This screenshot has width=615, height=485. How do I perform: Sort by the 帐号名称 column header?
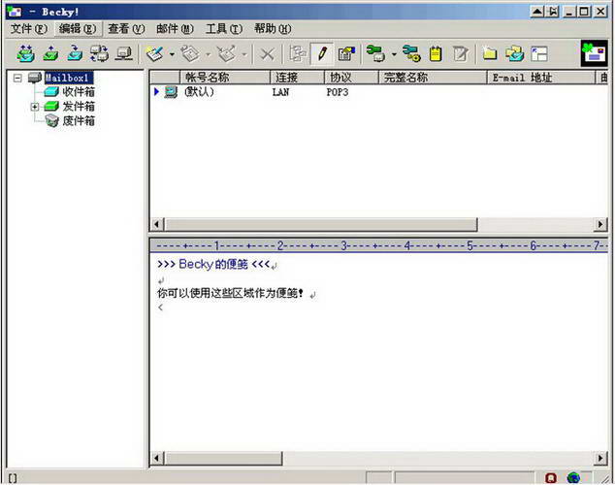(225, 78)
